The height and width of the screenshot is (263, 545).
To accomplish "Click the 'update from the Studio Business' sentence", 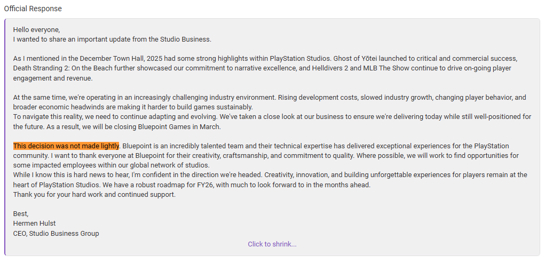I will [160, 39].
